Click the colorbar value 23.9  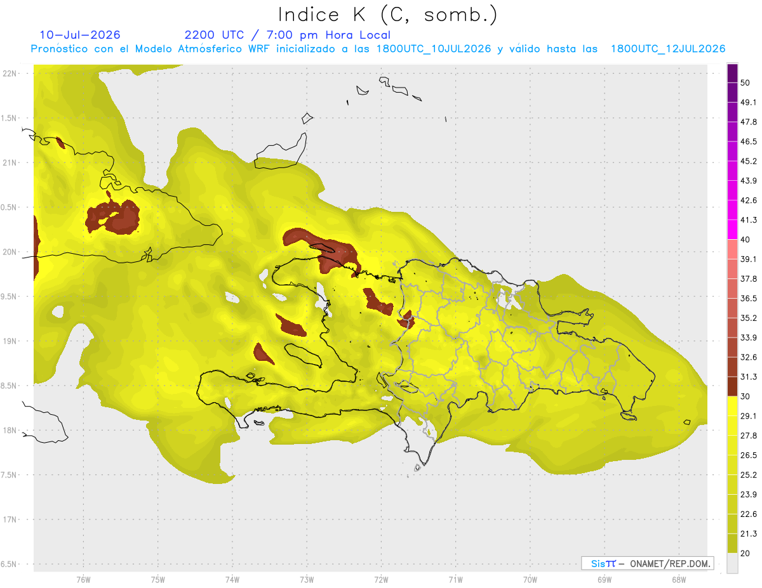coord(749,494)
